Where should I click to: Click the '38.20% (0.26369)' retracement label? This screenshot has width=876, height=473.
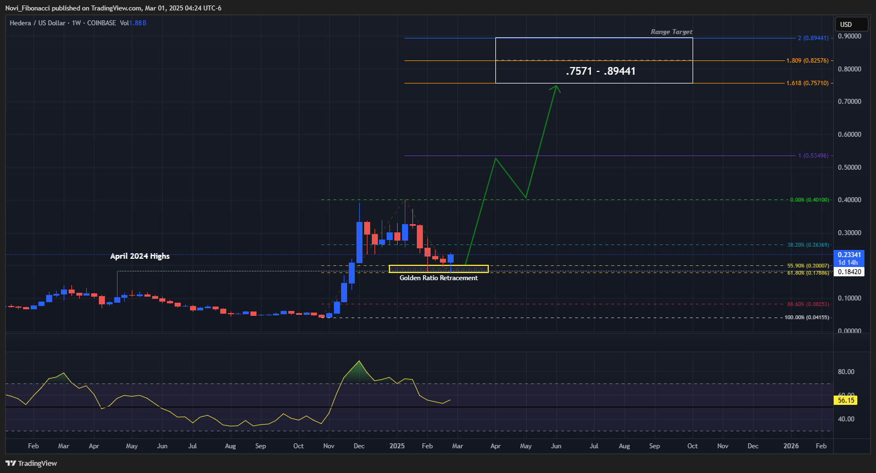click(x=808, y=245)
